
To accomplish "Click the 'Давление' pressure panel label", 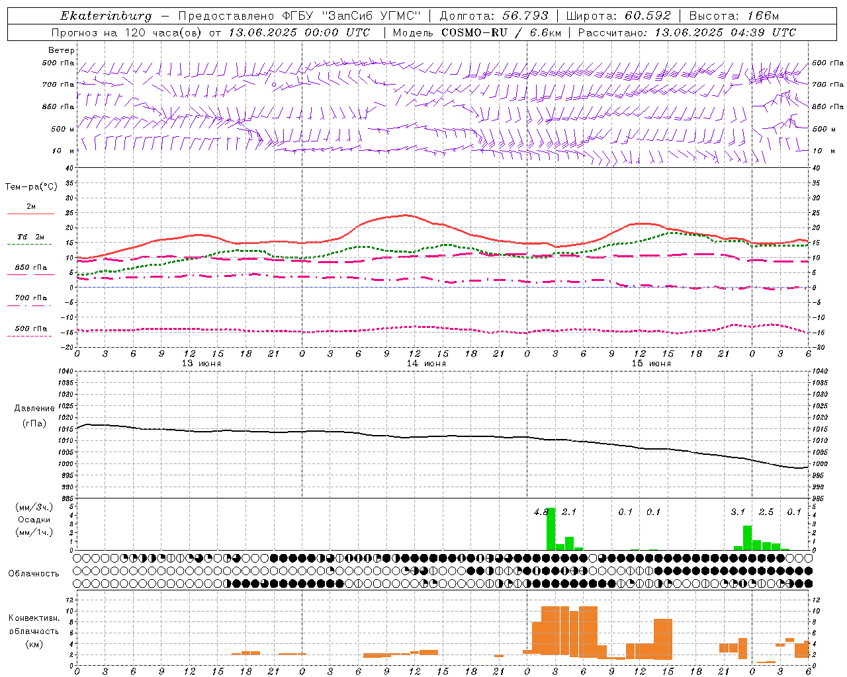I will 34,409.
